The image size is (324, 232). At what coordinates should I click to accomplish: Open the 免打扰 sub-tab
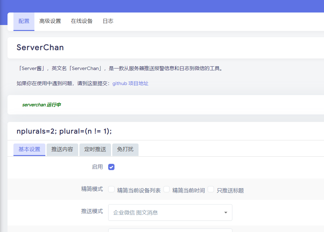coord(125,149)
